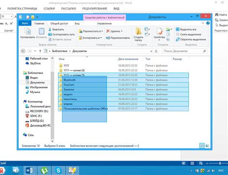Switch to the large icons view toggle
Image resolution: width=228 pixels, height=175 pixels.
tap(207, 146)
